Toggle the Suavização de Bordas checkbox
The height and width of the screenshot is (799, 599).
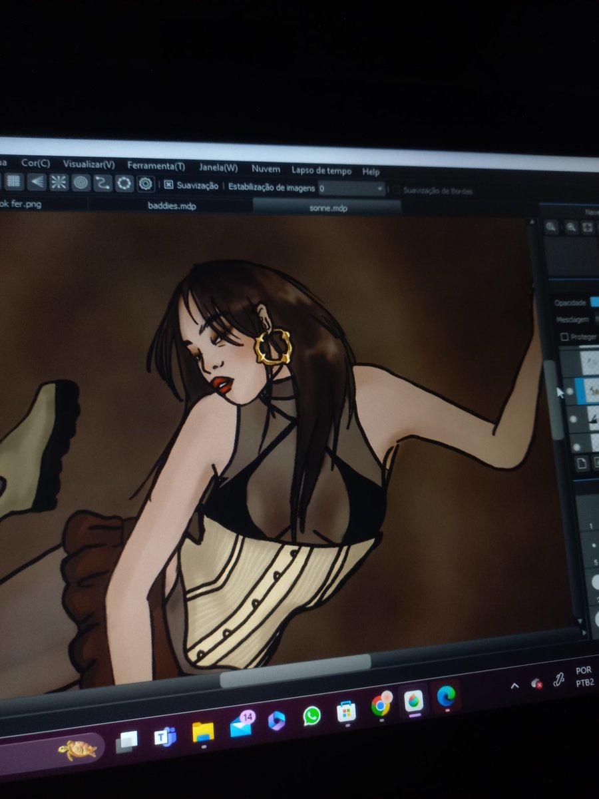pyautogui.click(x=397, y=190)
